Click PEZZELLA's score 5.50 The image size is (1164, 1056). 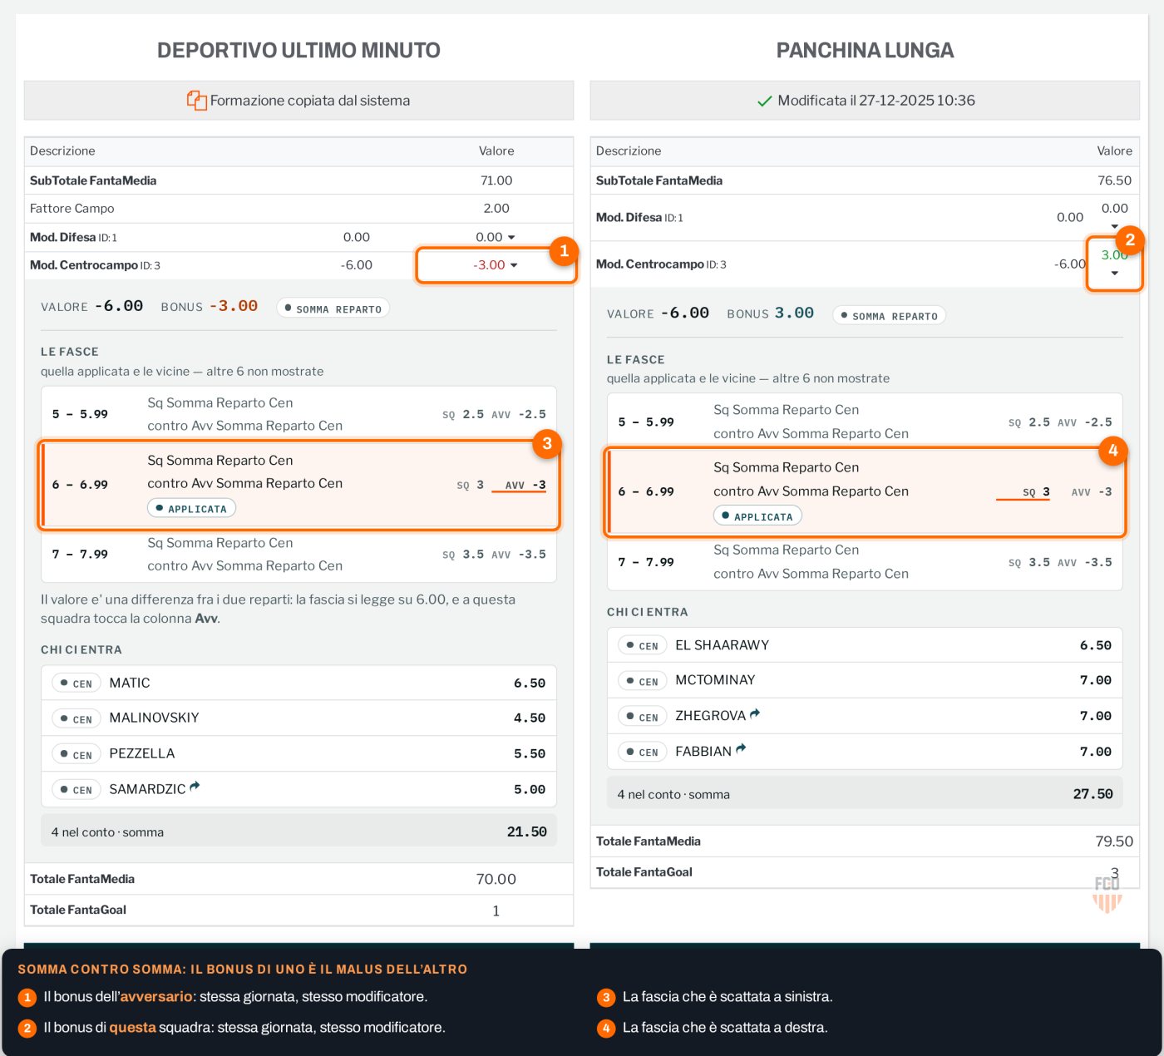pos(530,754)
